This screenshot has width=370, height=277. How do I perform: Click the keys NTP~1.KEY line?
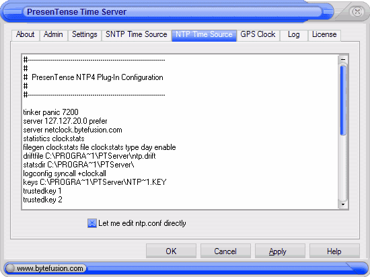[95, 182]
